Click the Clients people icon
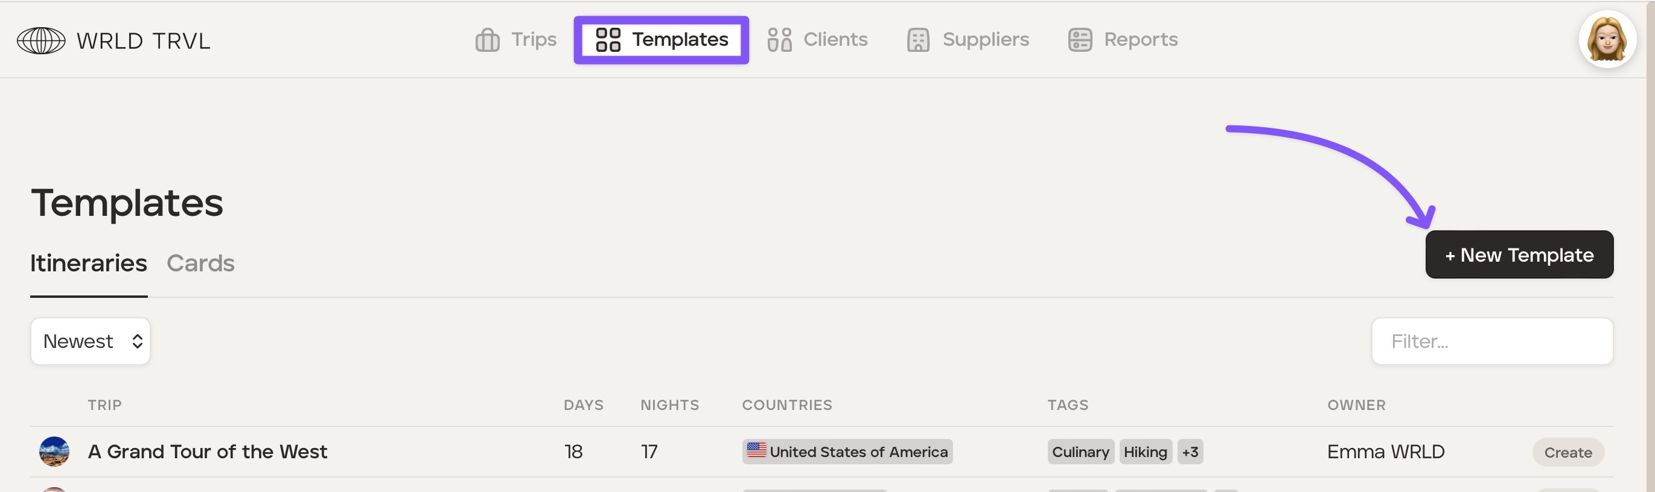 pos(779,40)
